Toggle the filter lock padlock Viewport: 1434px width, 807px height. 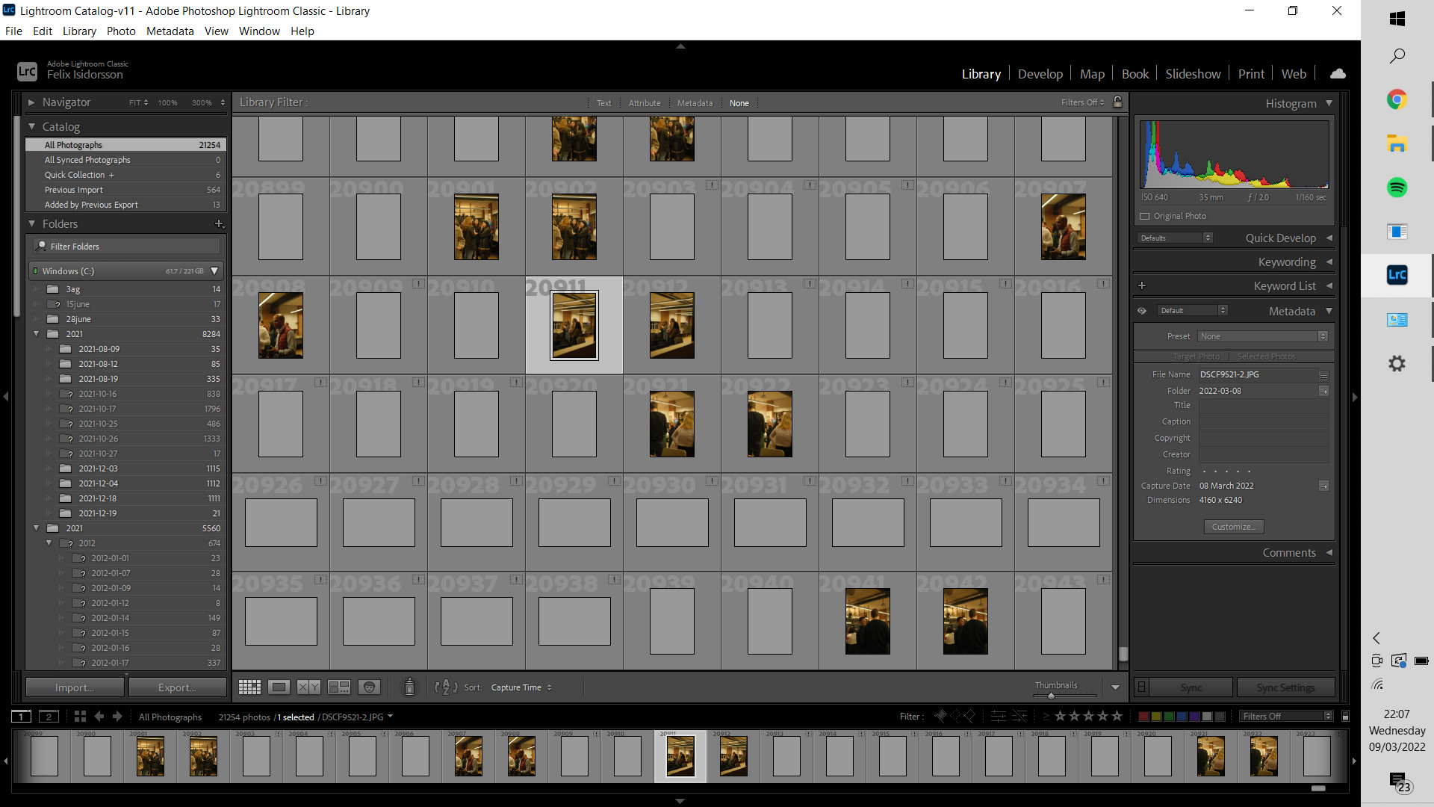coord(1117,102)
